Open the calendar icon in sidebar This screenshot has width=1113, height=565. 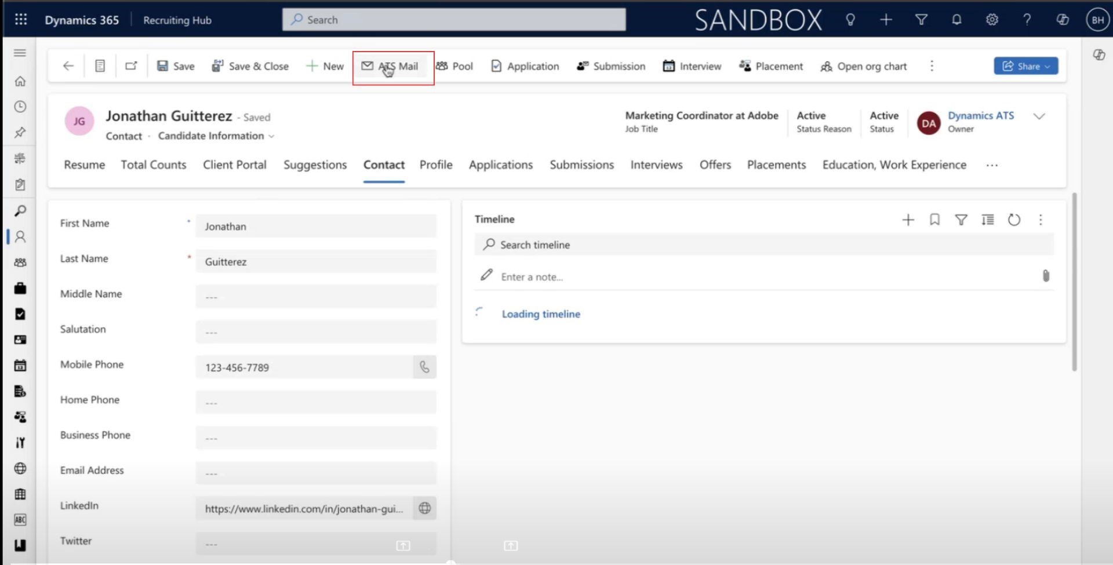pos(20,366)
